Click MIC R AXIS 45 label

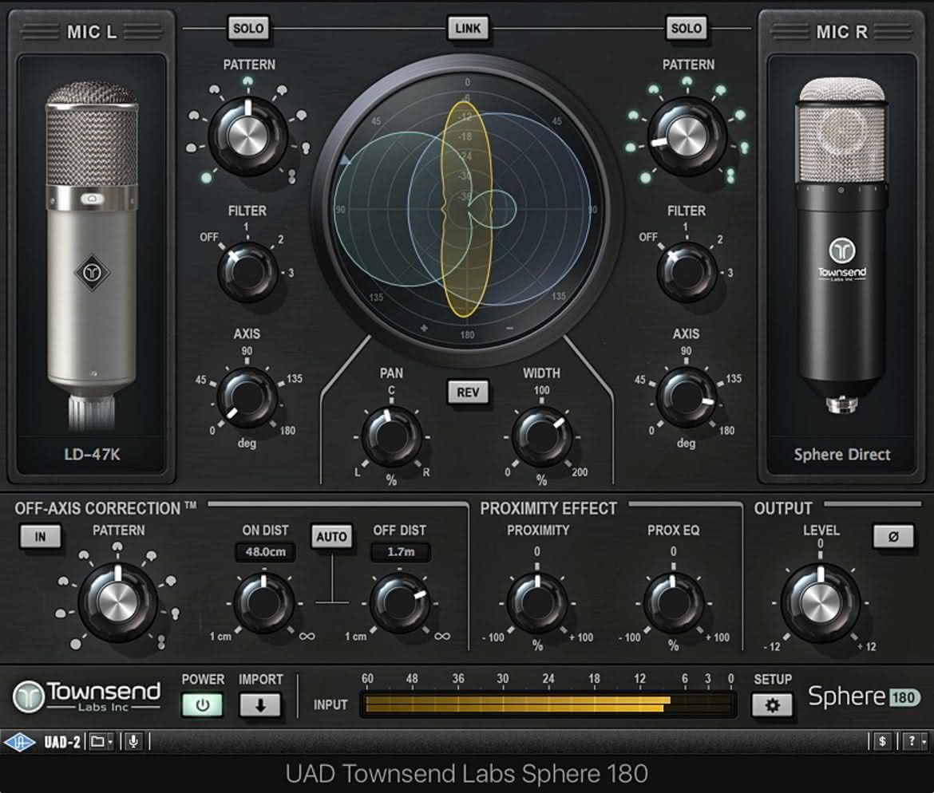pyautogui.click(x=639, y=379)
